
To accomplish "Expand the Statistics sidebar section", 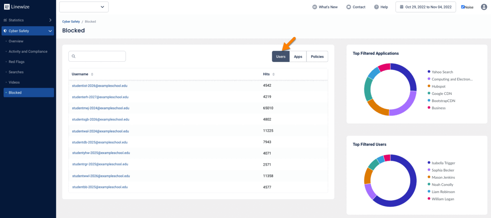I will coord(50,20).
